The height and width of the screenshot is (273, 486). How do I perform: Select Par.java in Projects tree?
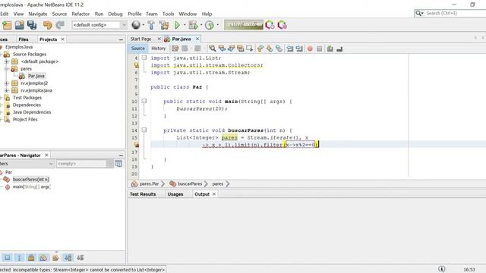tap(36, 76)
